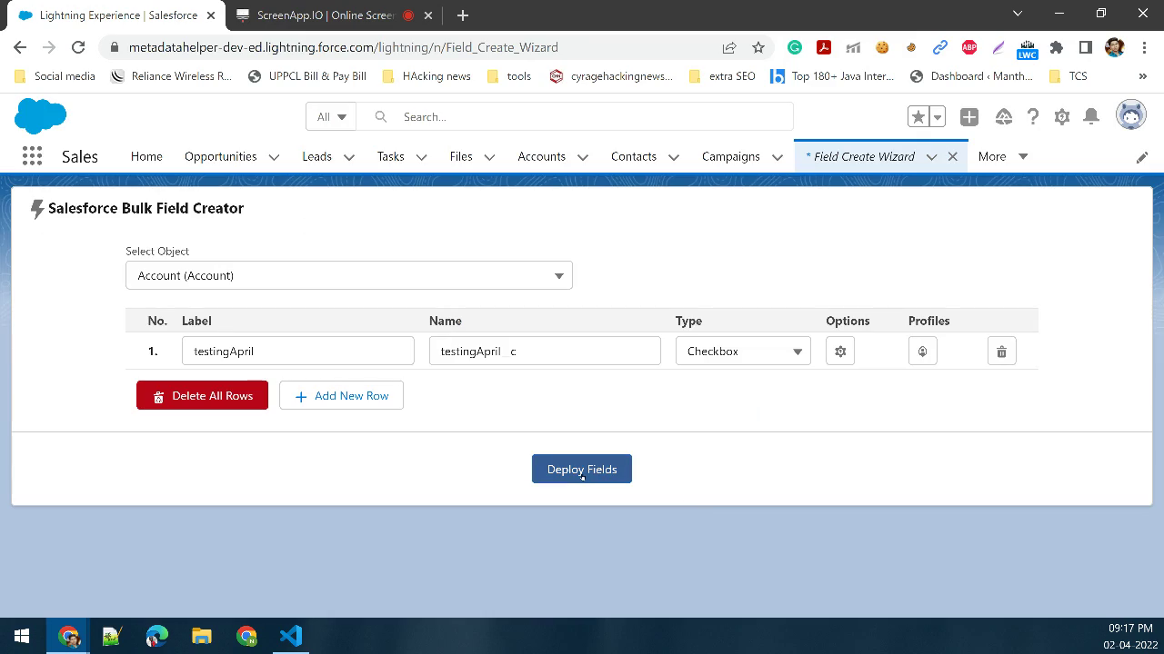Open the profile picker icon in Profiles column
Screen dimensions: 1164x654
(922, 350)
